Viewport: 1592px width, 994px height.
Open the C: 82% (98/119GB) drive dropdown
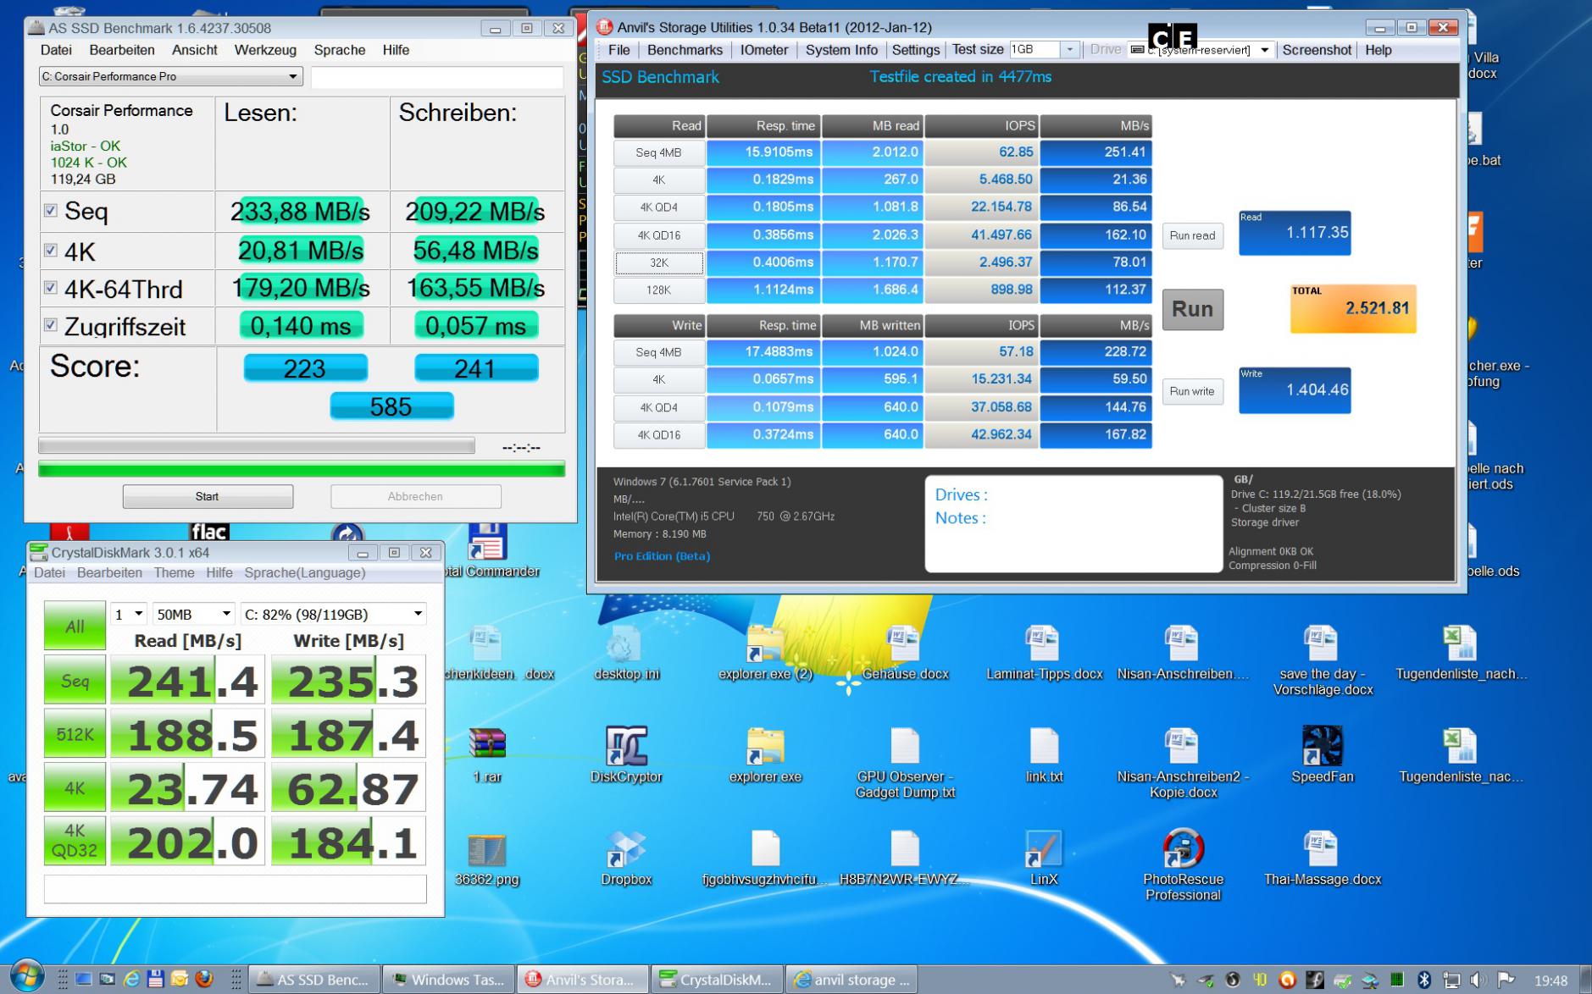pos(333,614)
